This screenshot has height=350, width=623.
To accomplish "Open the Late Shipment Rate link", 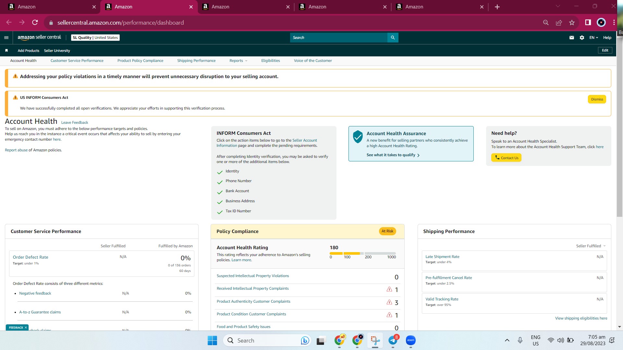I will coord(442,257).
